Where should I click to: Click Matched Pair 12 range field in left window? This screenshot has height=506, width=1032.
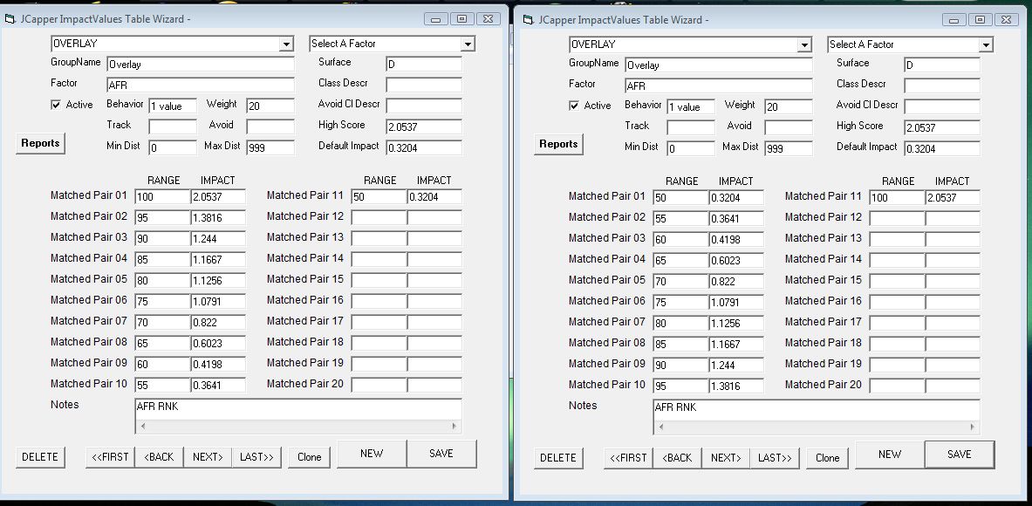tap(379, 218)
